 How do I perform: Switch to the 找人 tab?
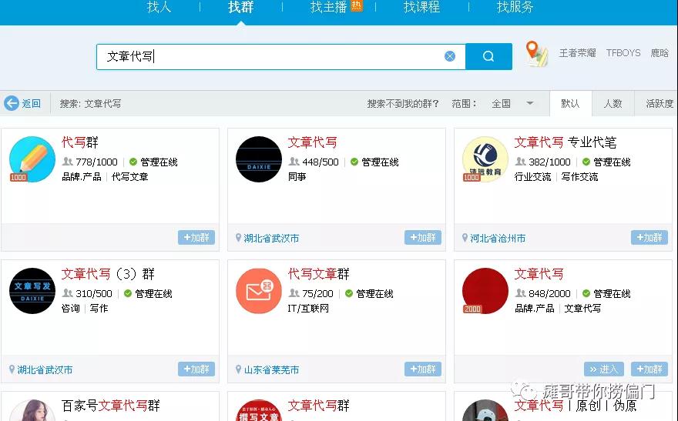pos(159,8)
